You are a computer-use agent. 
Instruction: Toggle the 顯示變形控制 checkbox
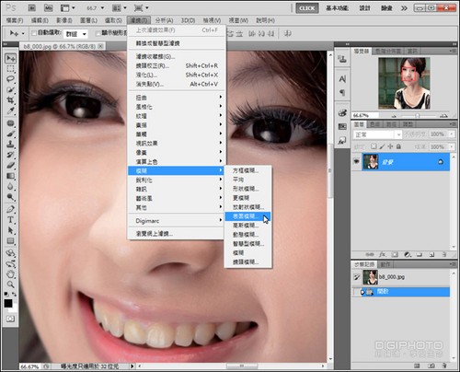[x=98, y=33]
